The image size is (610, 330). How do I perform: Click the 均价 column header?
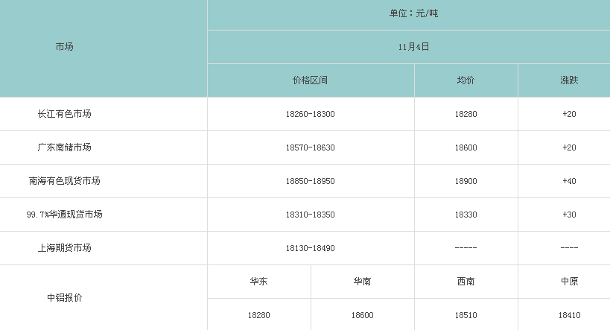[x=466, y=80]
